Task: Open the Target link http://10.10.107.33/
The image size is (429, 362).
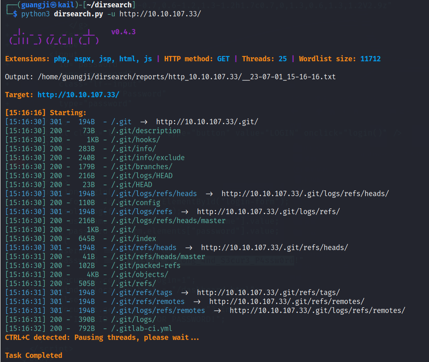Action: [78, 95]
